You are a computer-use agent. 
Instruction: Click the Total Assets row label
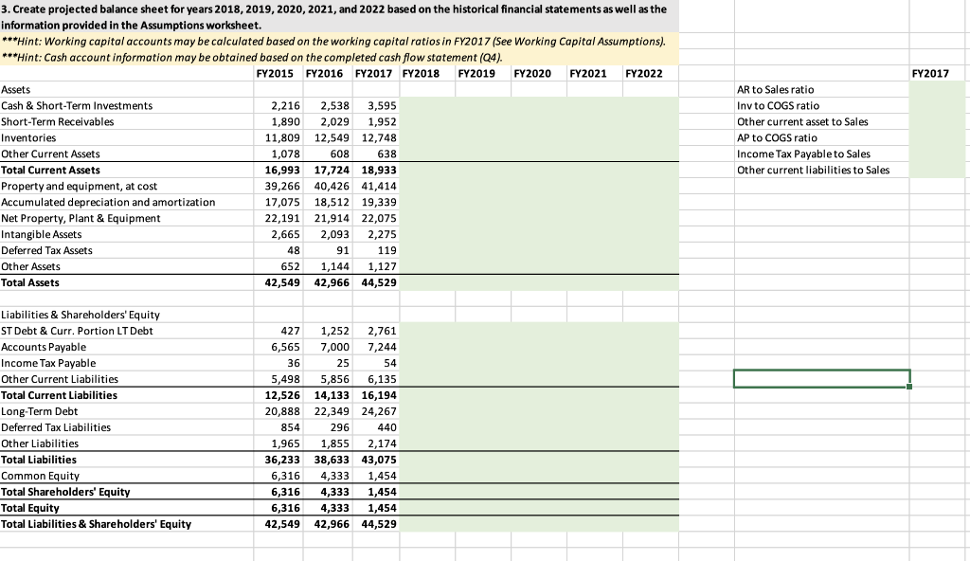[29, 282]
